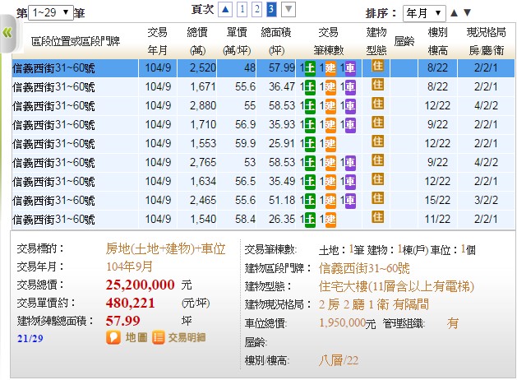Viewport: 517px width, 380px height.
Task: Select the row with total price 1,540
Action: [x=263, y=220]
